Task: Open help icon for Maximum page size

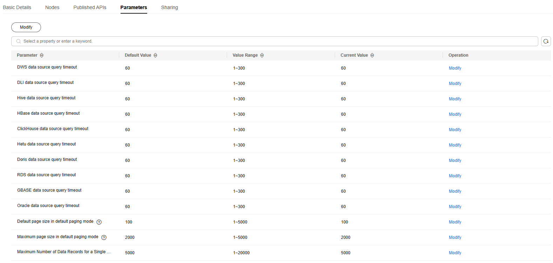Action: pyautogui.click(x=104, y=237)
